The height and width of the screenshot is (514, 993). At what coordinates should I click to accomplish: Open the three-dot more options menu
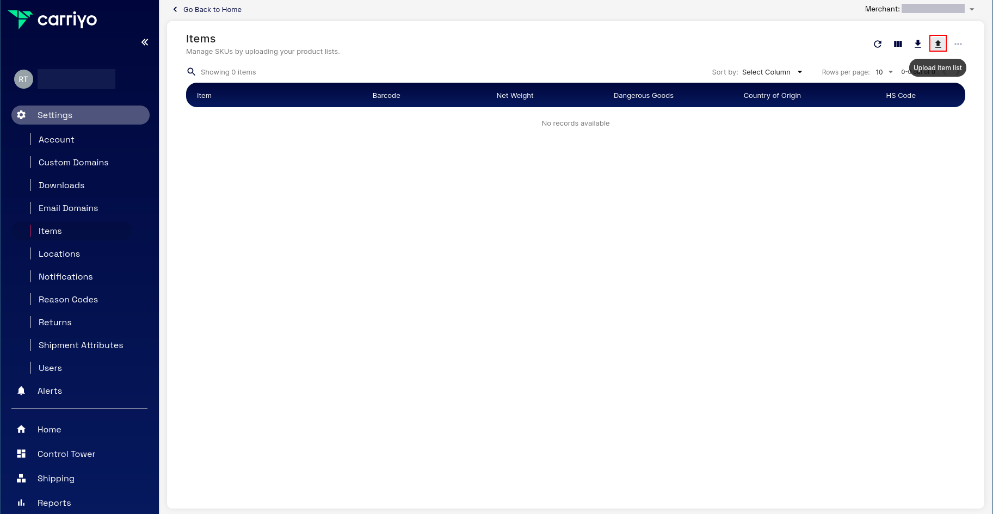coord(958,44)
